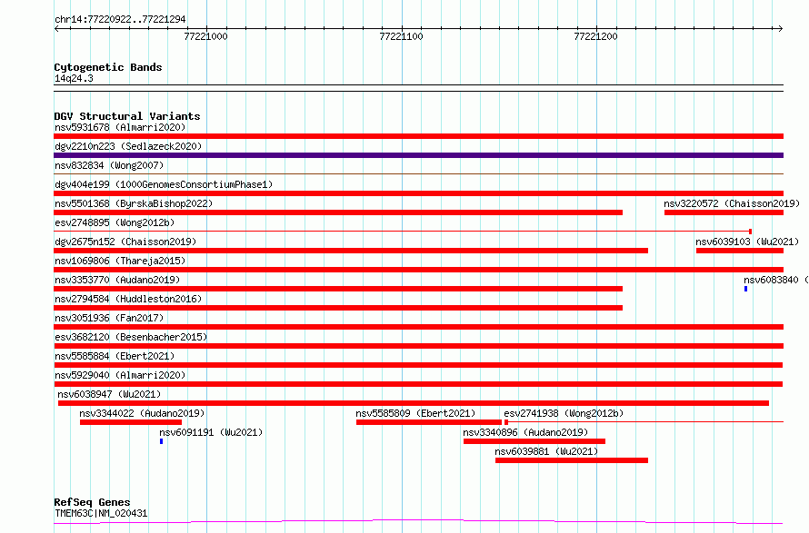The image size is (809, 533).
Task: Click the 77221100 ruler position label
Action: pos(401,36)
